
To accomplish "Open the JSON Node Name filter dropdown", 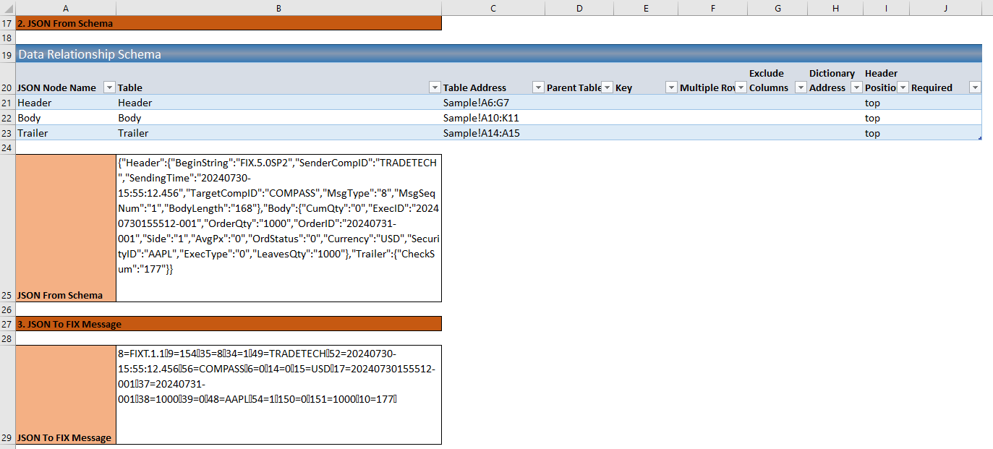I will point(109,87).
